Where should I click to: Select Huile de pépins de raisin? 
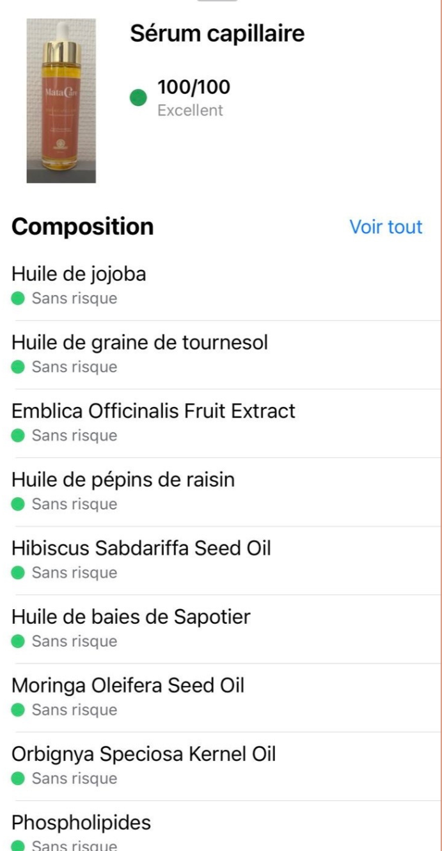tap(123, 479)
